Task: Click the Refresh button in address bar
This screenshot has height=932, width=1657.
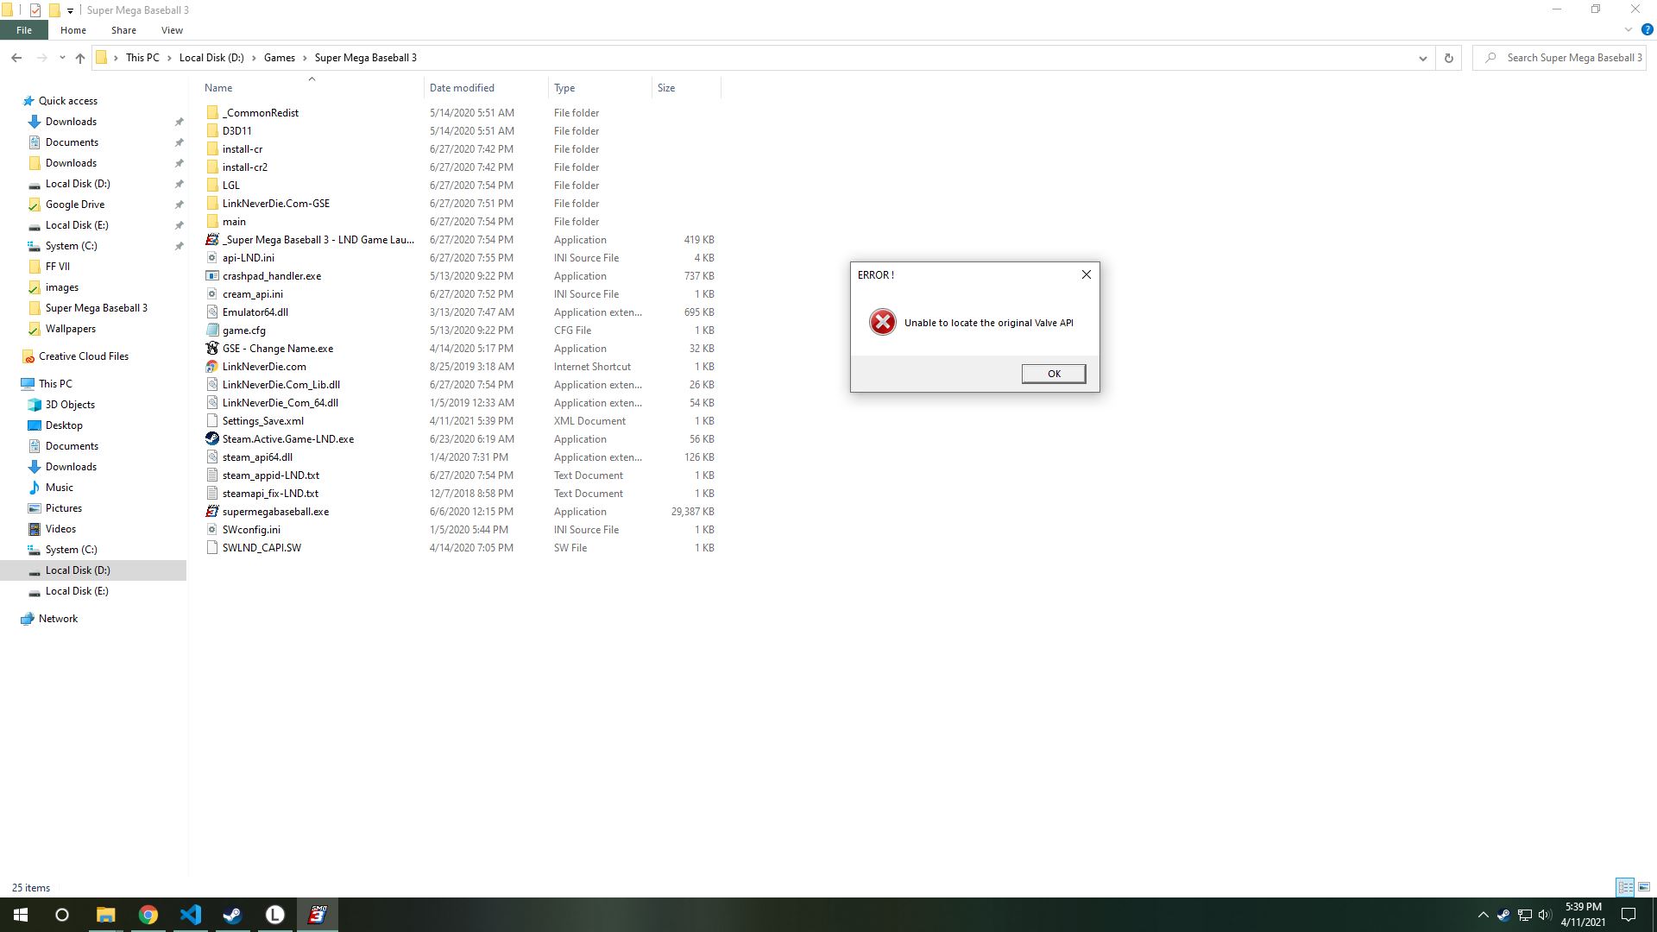Action: click(x=1449, y=58)
